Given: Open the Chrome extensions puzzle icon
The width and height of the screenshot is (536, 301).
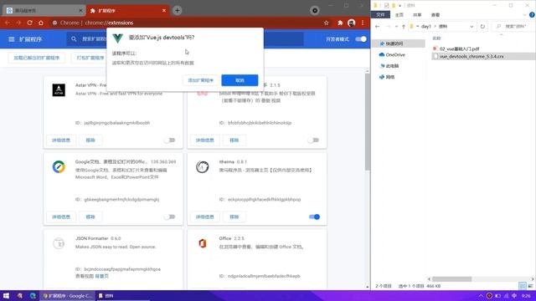Looking at the screenshot, I should tap(340, 23).
